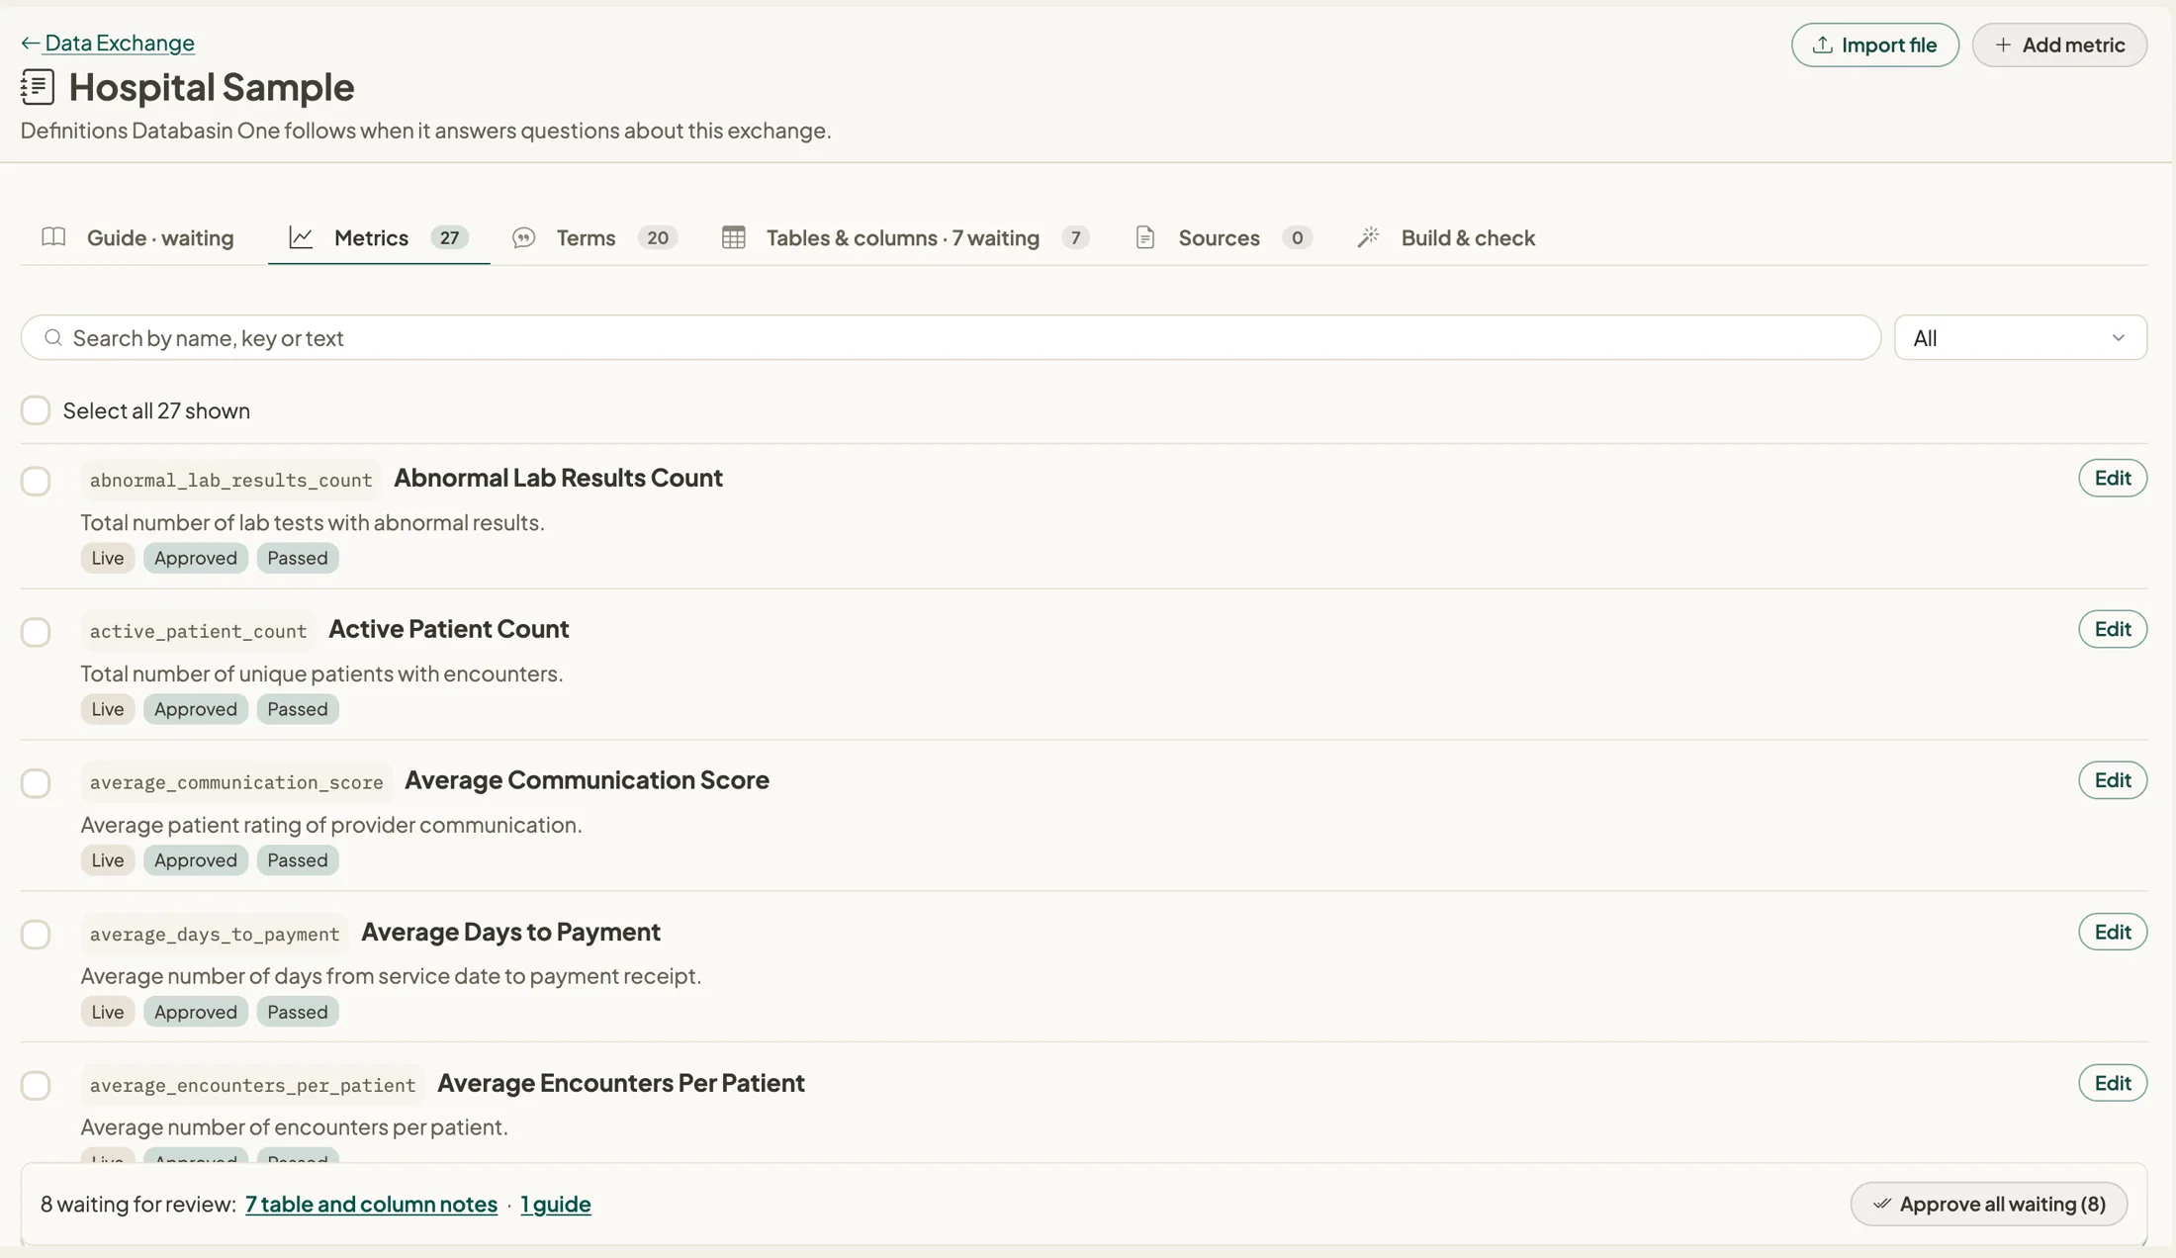The image size is (2176, 1258).
Task: Open the Build & check tab
Action: pos(1446,237)
